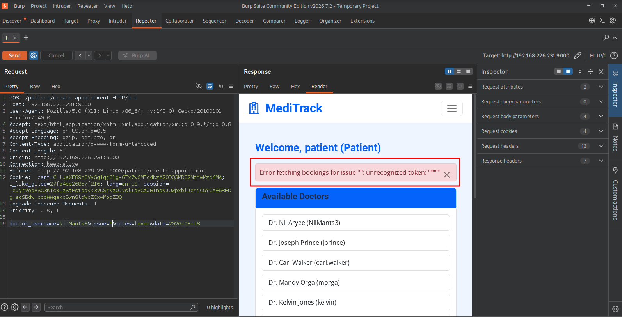Open back history dropdown arrow
This screenshot has width=622, height=317.
point(89,55)
